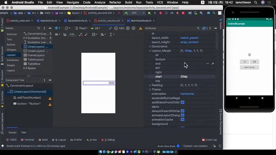Viewport: 276px width, 155px height.
Task: Click the Debug app bug icon in toolbar
Action: pos(160,13)
